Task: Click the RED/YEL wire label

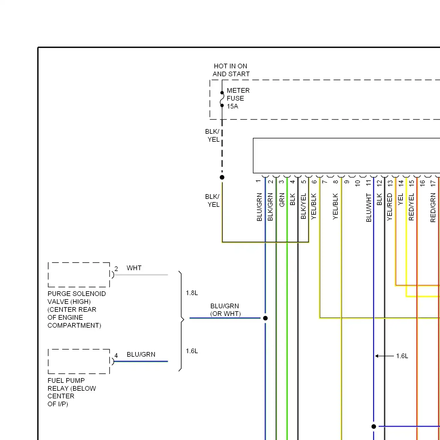Action: 411,207
